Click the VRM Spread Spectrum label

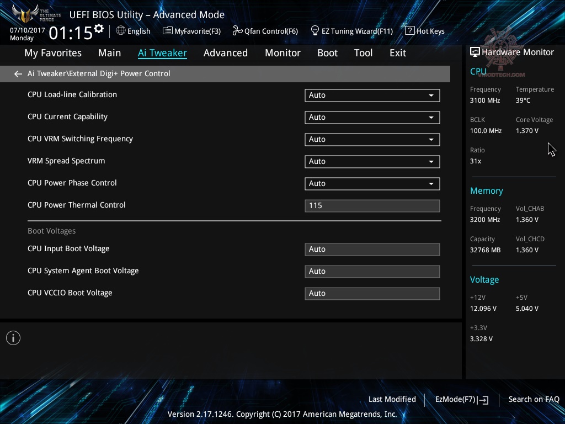(66, 161)
